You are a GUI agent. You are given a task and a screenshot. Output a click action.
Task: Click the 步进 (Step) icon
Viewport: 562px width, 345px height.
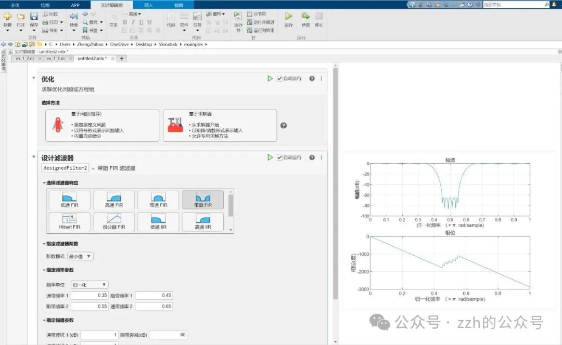(x=305, y=17)
